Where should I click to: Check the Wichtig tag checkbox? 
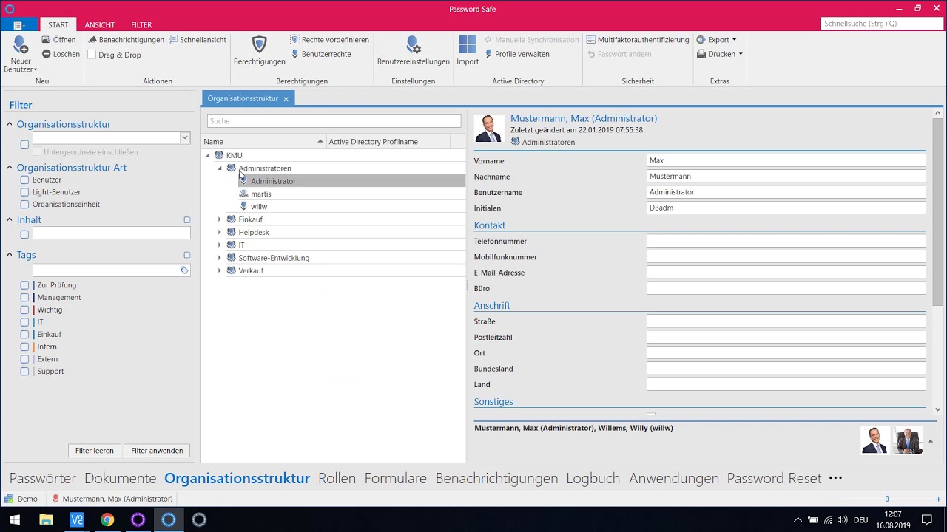tap(24, 310)
